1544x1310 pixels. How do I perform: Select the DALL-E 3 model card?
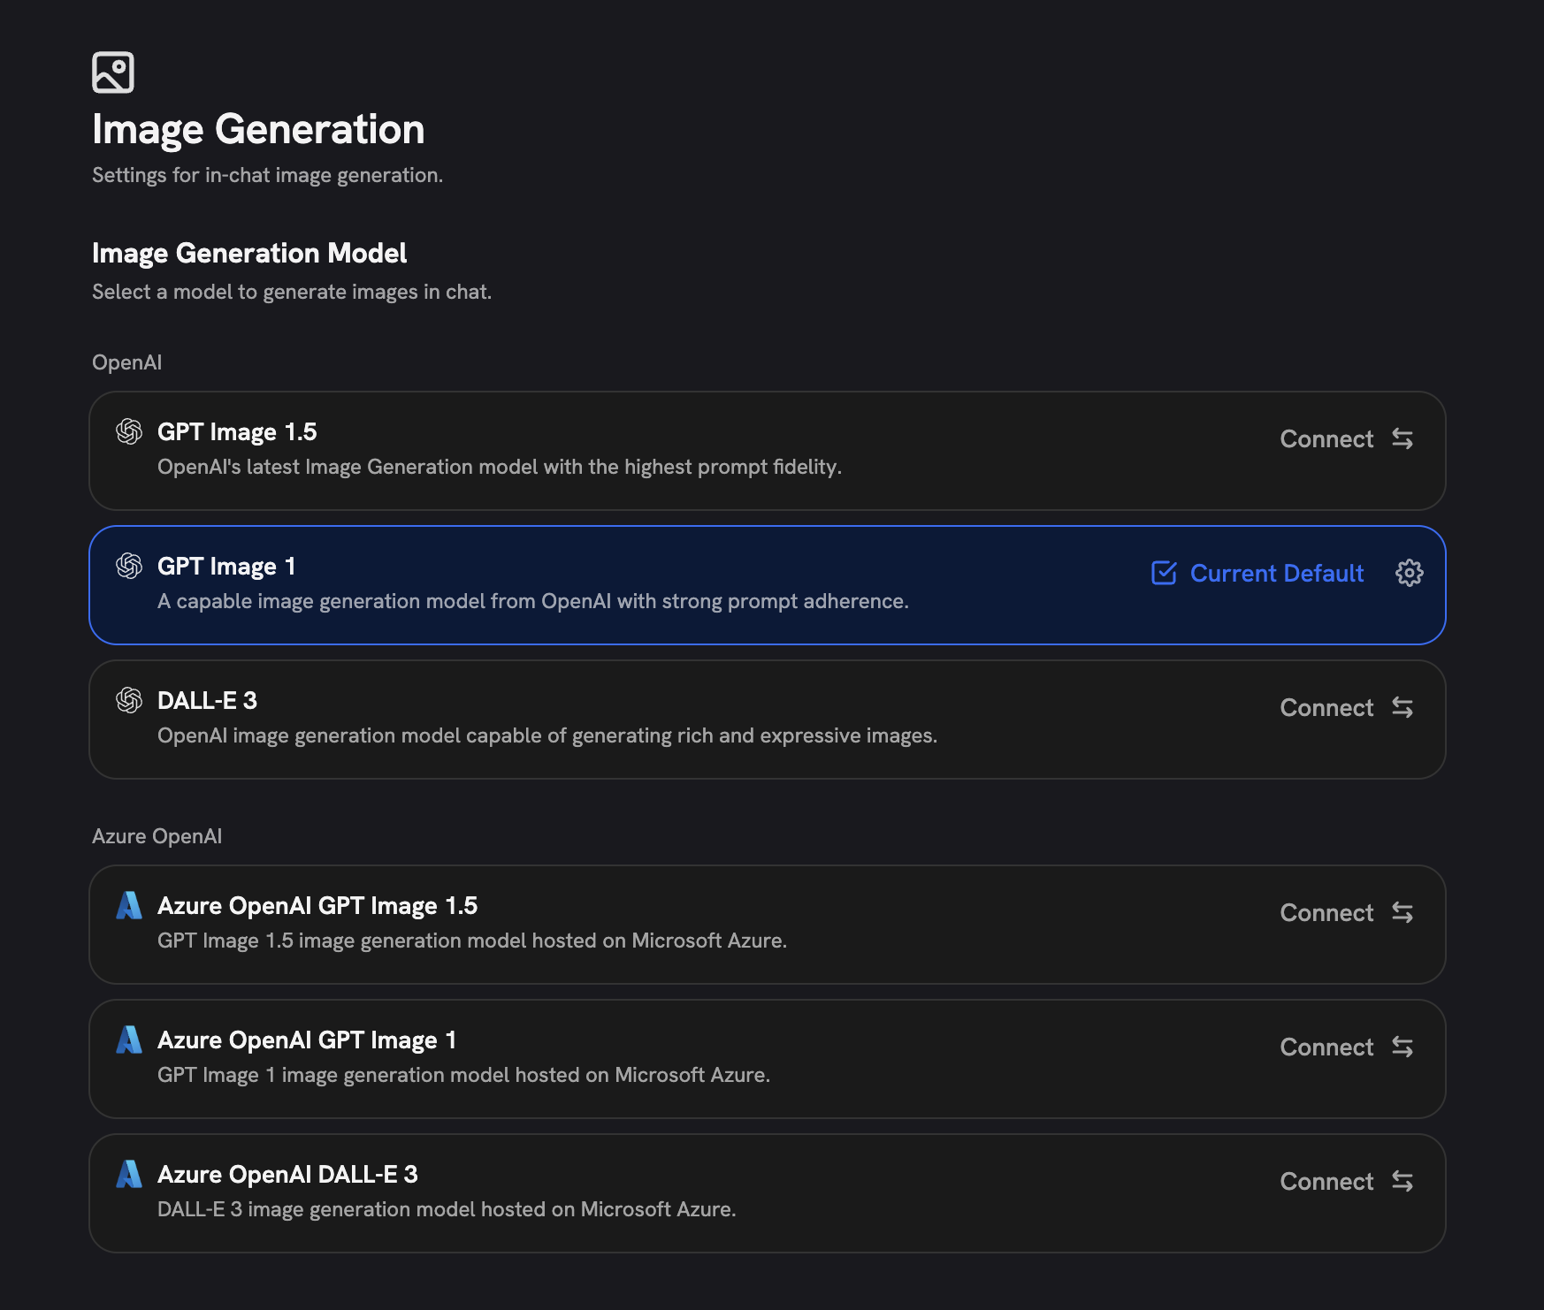(x=619, y=719)
